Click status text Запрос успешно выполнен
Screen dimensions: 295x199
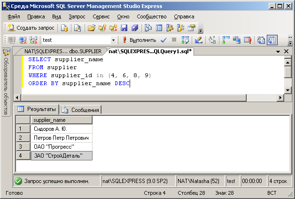coord(57,181)
